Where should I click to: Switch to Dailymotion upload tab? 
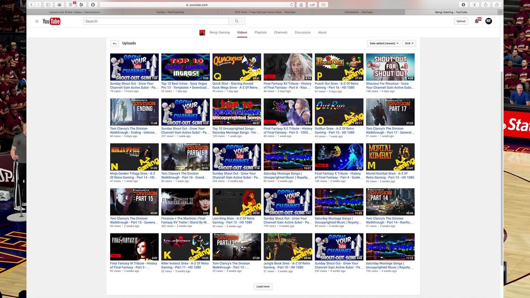tap(75, 12)
